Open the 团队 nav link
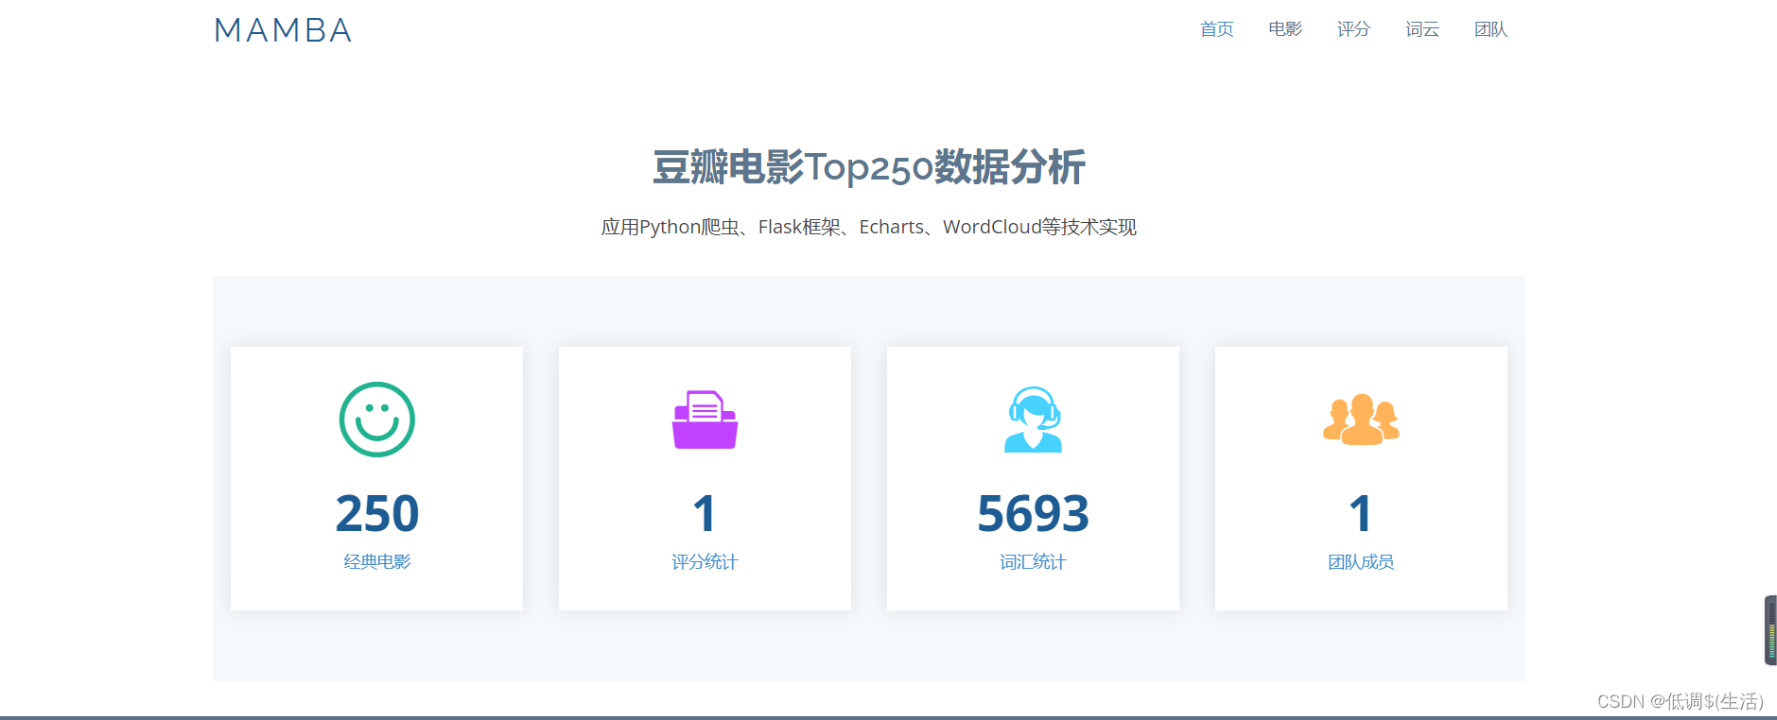This screenshot has height=720, width=1777. (x=1490, y=29)
